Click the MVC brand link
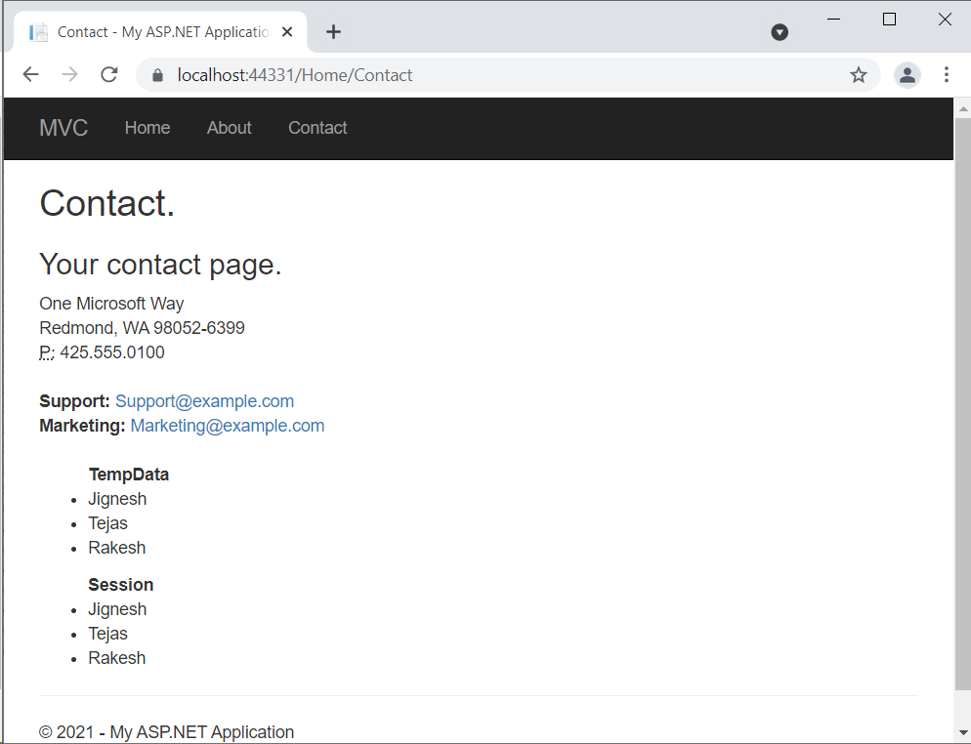 [63, 128]
